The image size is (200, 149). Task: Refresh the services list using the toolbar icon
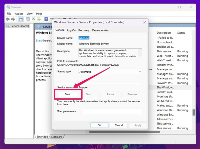[x=33, y=19]
